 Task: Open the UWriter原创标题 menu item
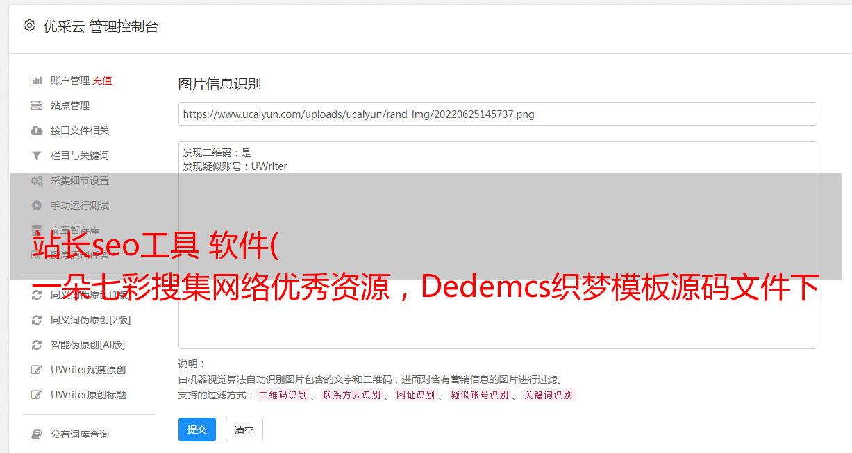click(88, 395)
